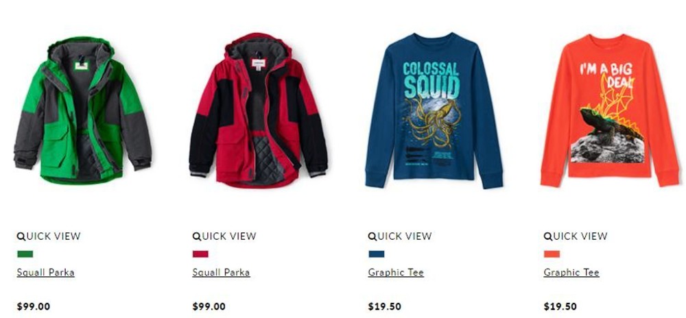Click the $19.50 price below the blue tee
686x318 pixels.
coord(385,306)
